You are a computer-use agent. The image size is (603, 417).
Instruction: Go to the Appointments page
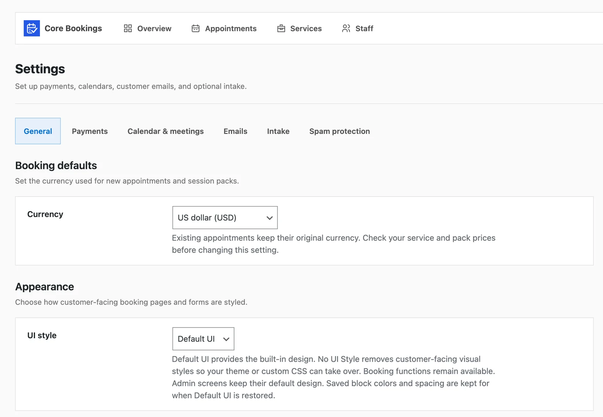pos(224,28)
